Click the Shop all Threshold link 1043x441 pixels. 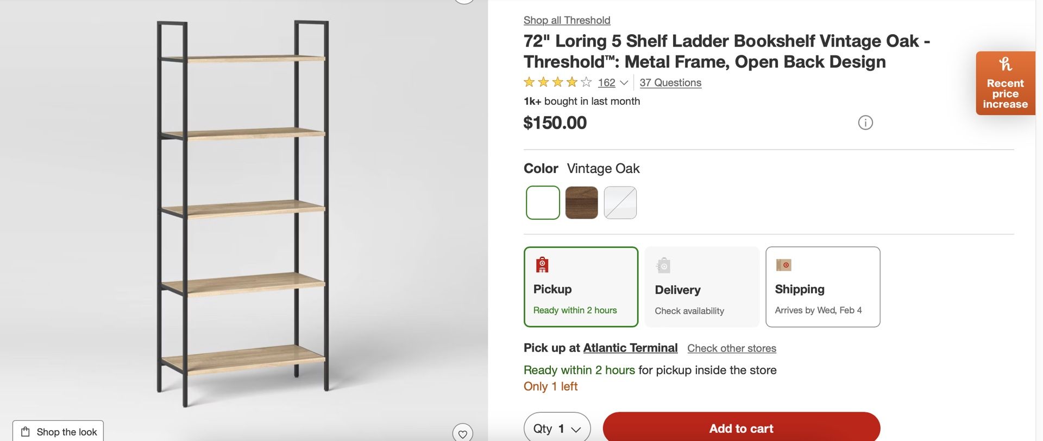(x=567, y=21)
